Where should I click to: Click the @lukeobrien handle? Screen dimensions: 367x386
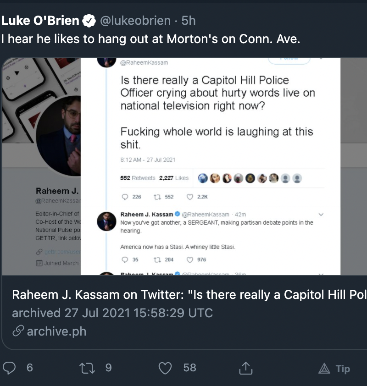pos(133,21)
